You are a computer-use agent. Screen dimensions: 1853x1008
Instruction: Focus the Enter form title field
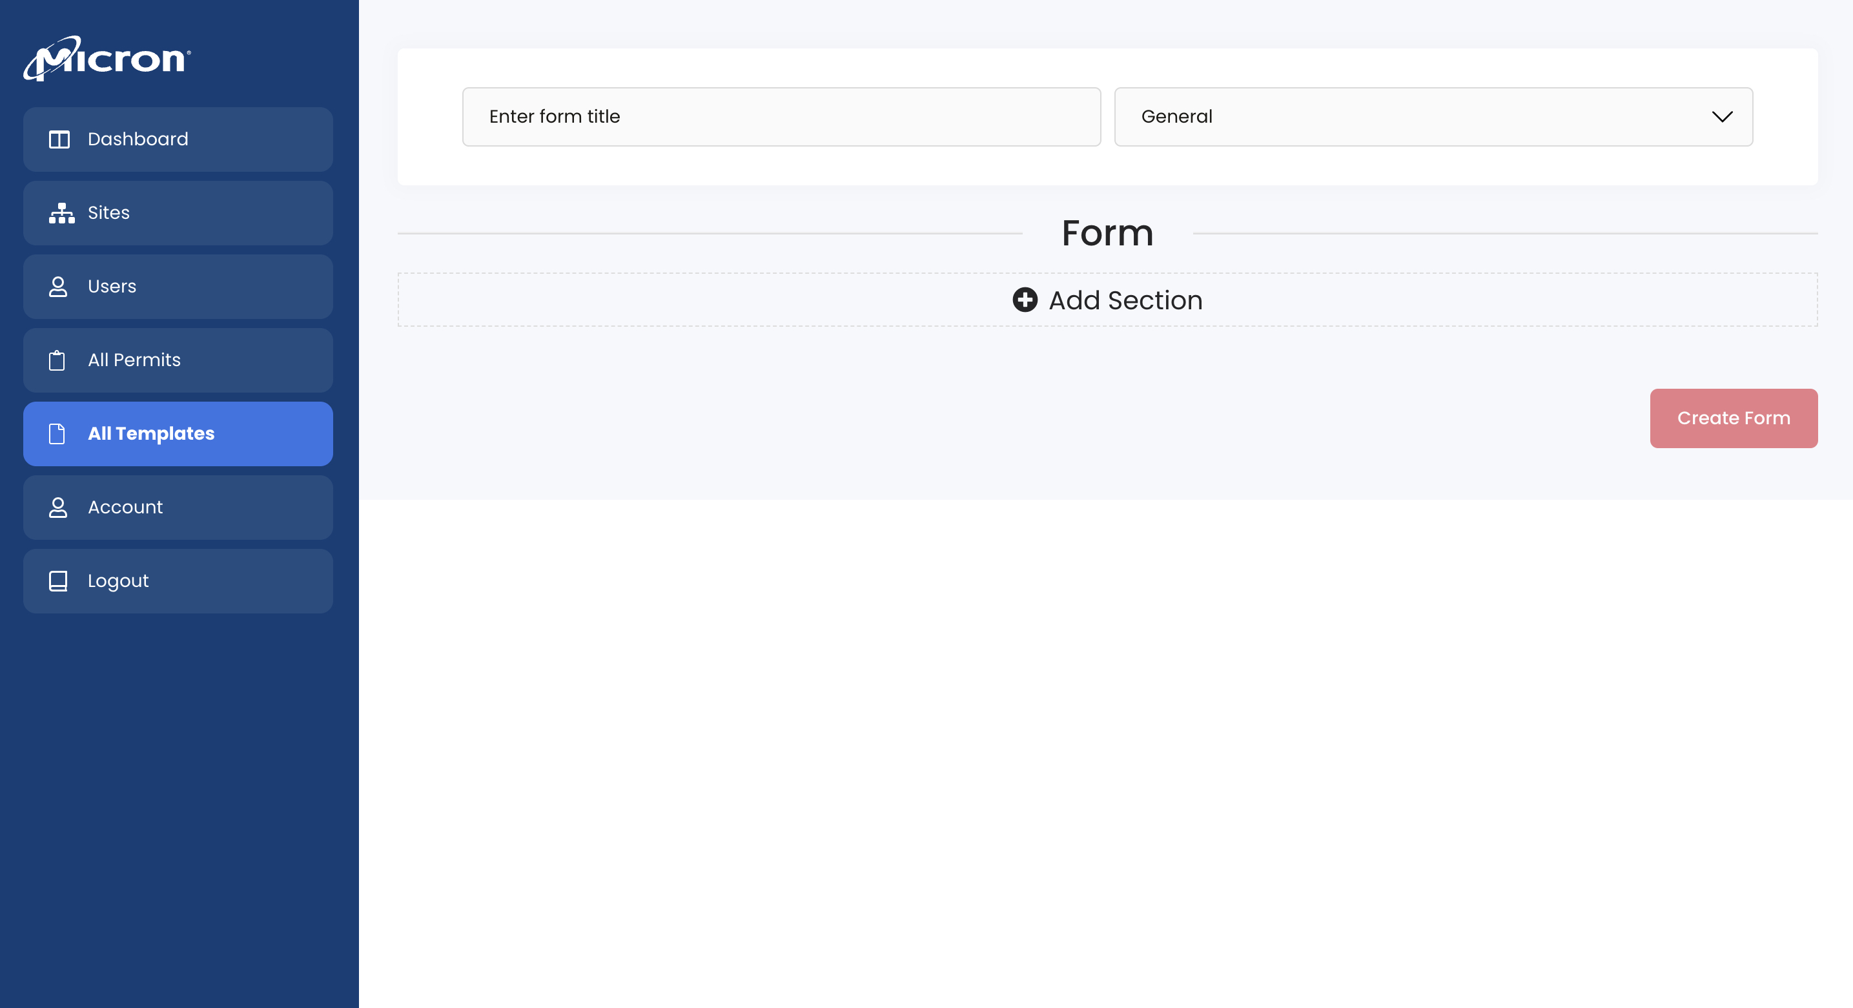[781, 117]
